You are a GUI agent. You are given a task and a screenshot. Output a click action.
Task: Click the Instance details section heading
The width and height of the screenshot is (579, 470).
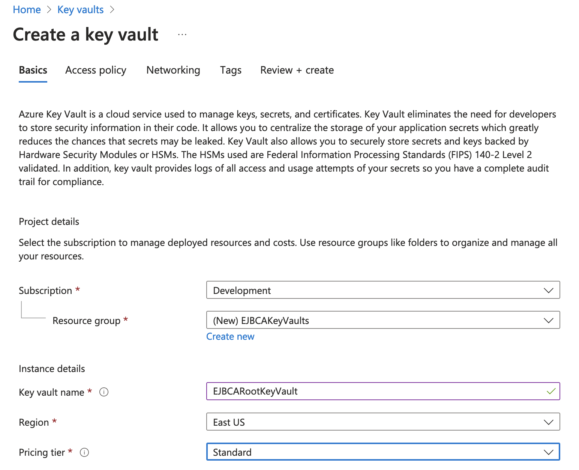tap(52, 369)
